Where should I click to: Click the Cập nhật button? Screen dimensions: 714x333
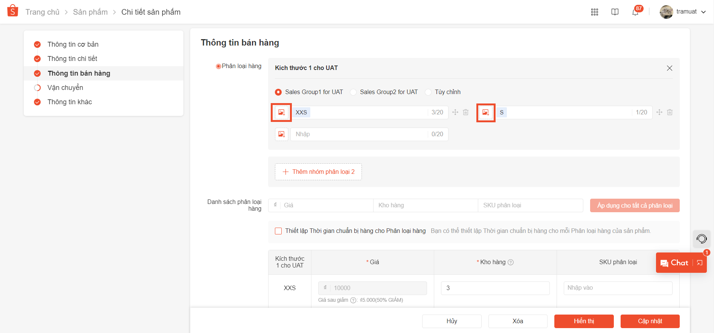650,321
